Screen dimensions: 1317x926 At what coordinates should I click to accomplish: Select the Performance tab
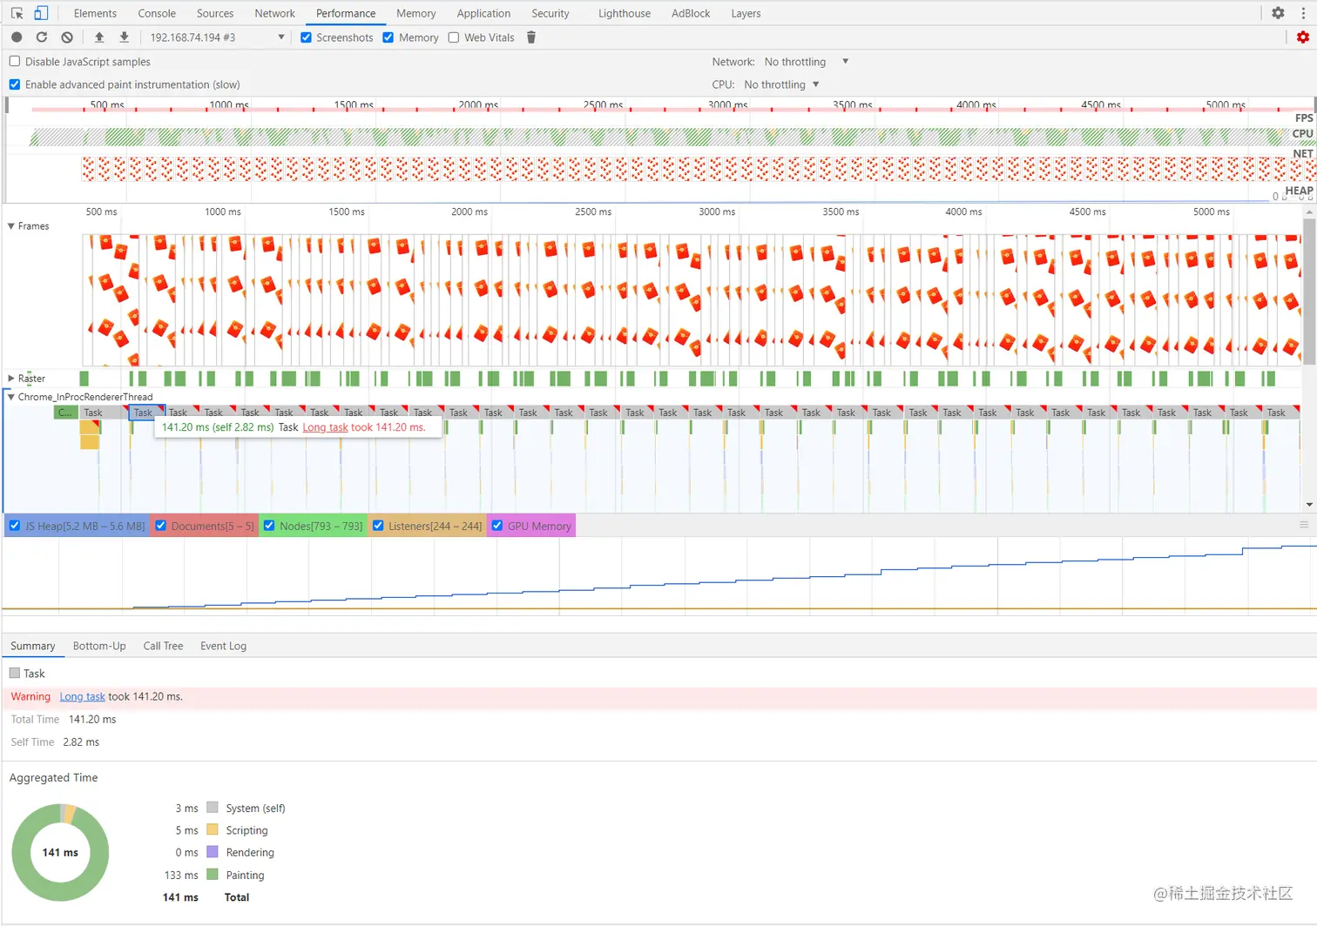346,13
